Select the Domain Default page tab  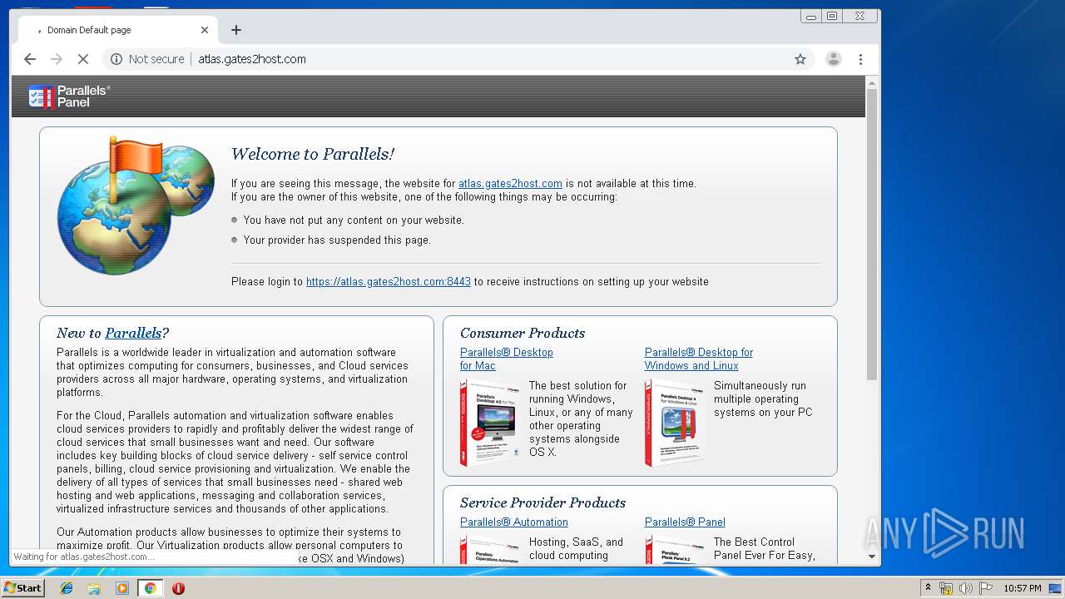(118, 30)
